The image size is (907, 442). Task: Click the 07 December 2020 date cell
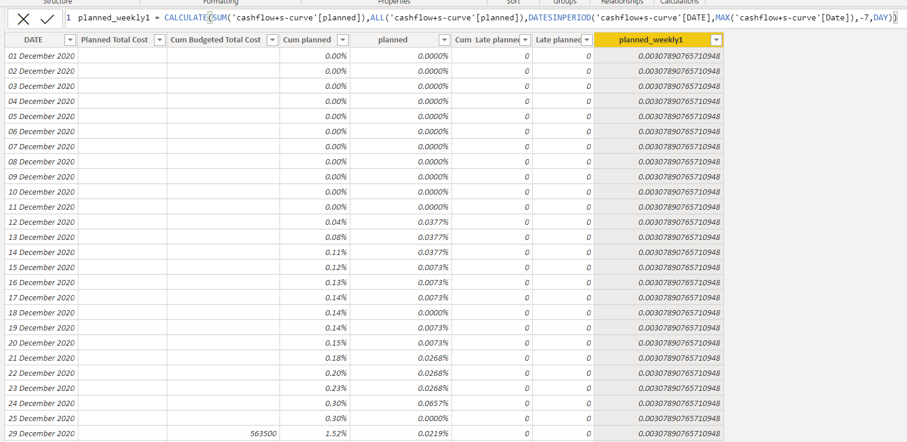point(42,146)
